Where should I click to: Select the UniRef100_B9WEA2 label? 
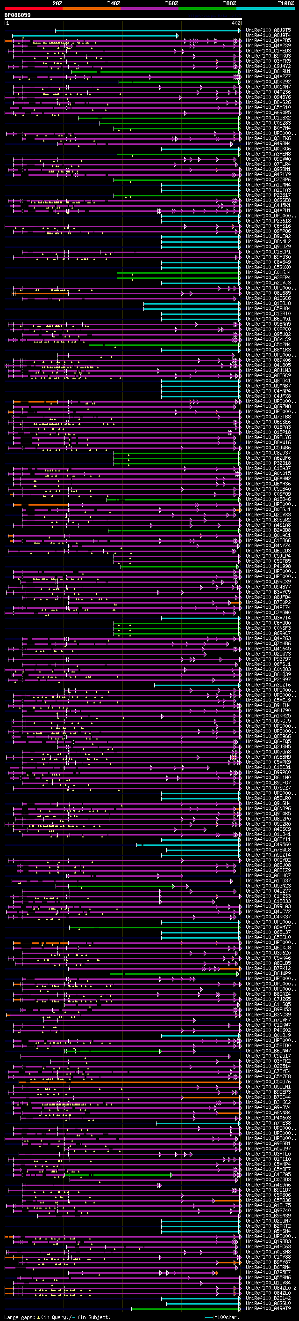coord(268,236)
